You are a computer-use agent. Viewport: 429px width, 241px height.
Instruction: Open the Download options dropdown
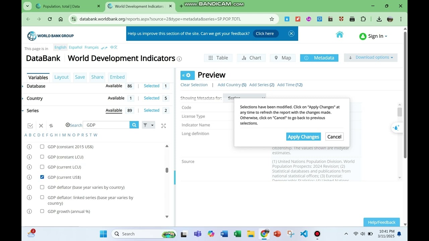[371, 58]
